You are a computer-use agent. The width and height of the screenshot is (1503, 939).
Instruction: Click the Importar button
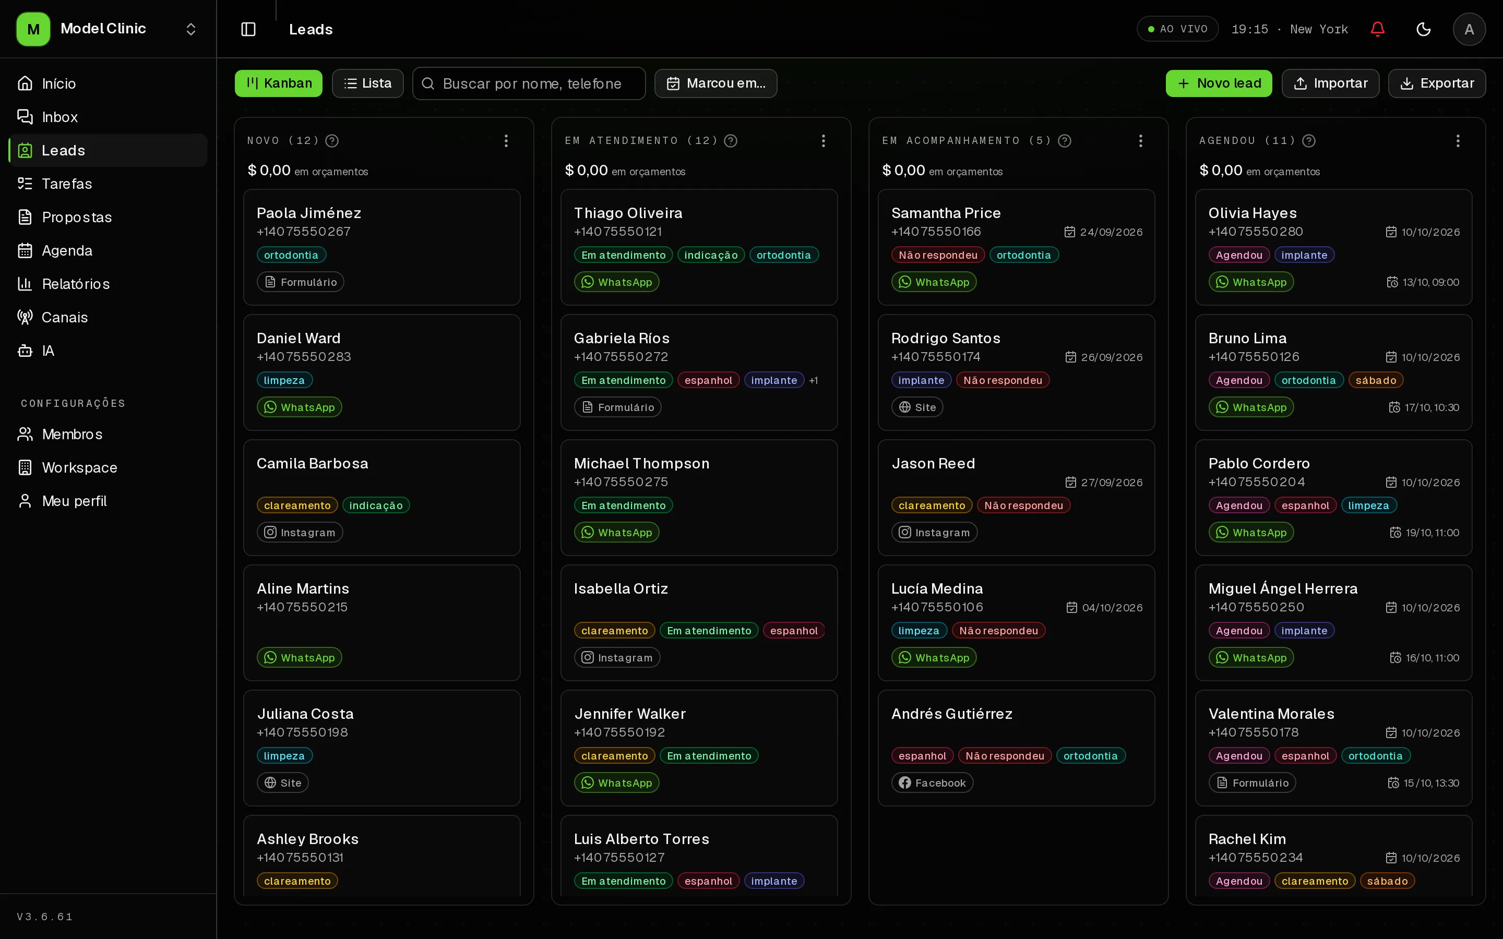tap(1330, 83)
